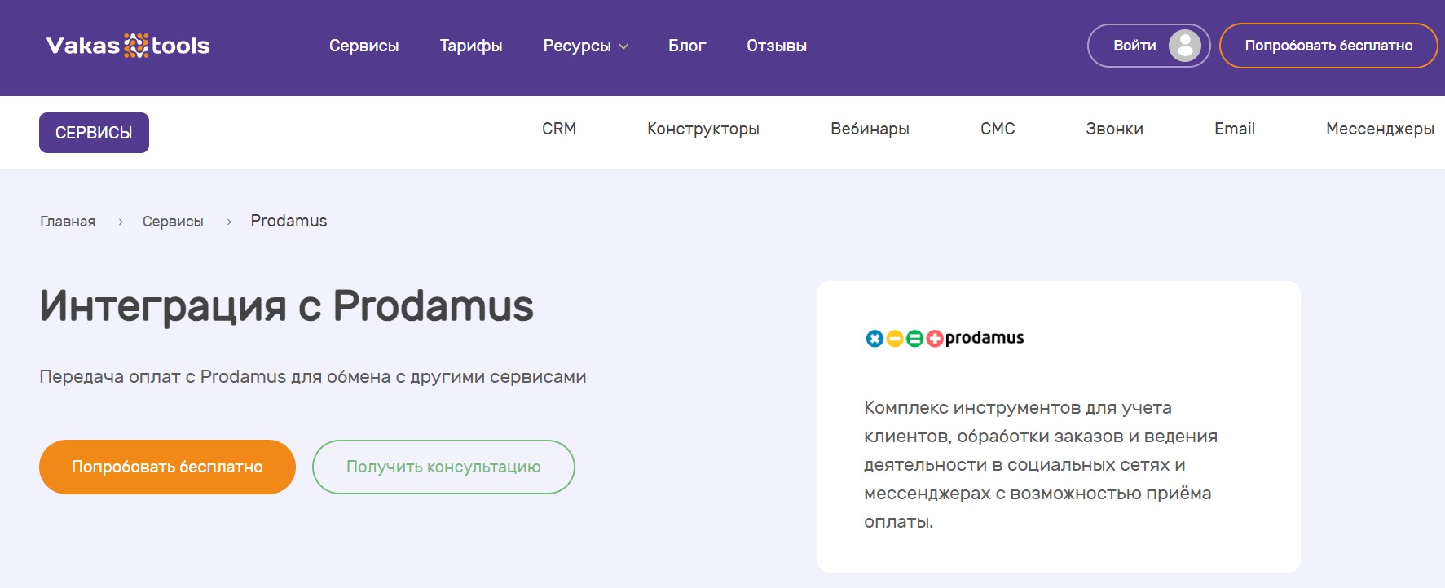Image resolution: width=1445 pixels, height=588 pixels.
Task: Expand the Ресурсы dropdown menu
Action: click(x=585, y=46)
